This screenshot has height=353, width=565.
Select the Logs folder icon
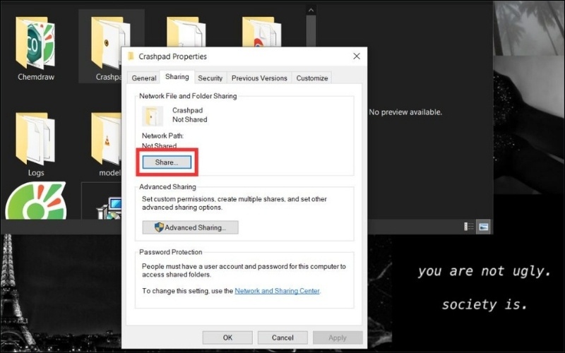point(35,141)
